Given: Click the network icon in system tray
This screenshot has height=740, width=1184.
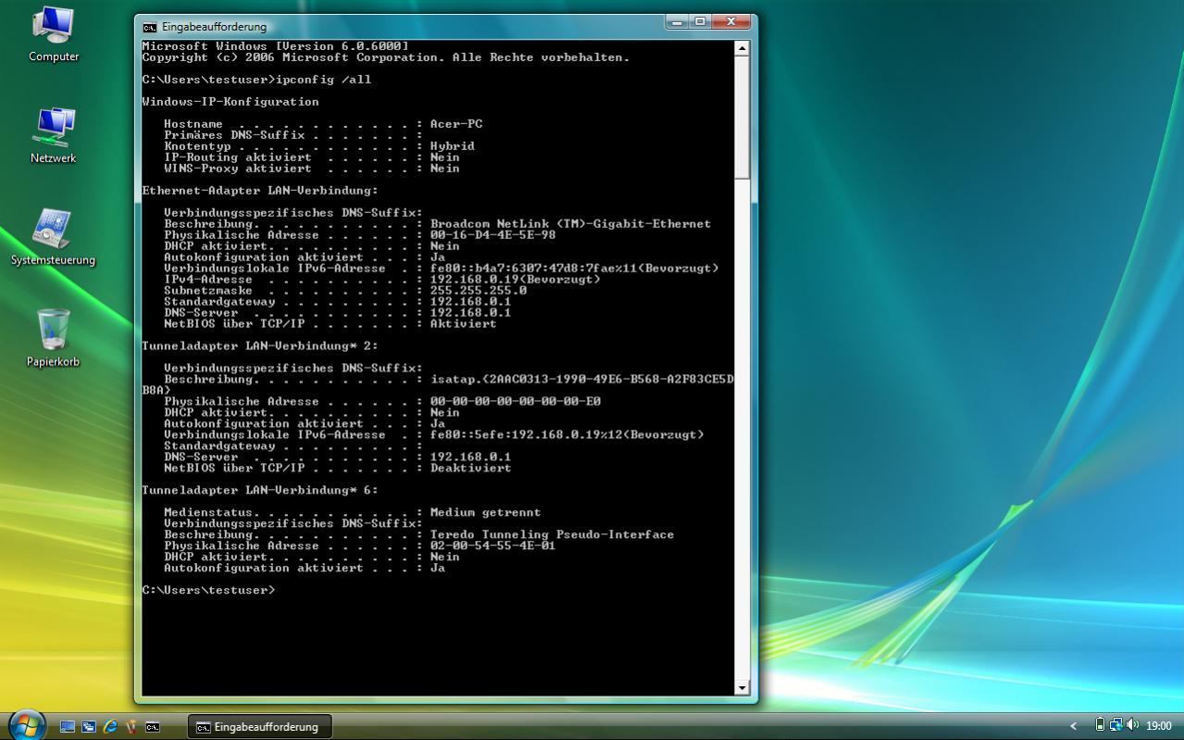Looking at the screenshot, I should 1115,725.
